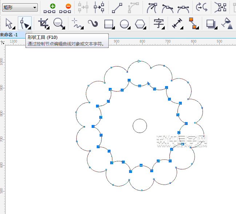This screenshot has width=236, height=214.
Task: Expand the Pick tool flyout arrow
Action: click(x=14, y=28)
